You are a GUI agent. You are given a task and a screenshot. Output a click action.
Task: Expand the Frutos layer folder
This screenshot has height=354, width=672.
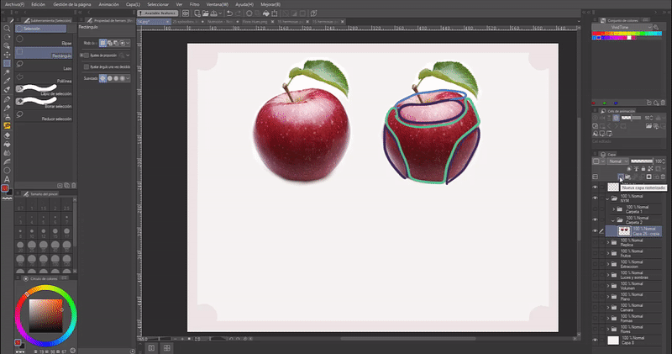click(x=608, y=251)
